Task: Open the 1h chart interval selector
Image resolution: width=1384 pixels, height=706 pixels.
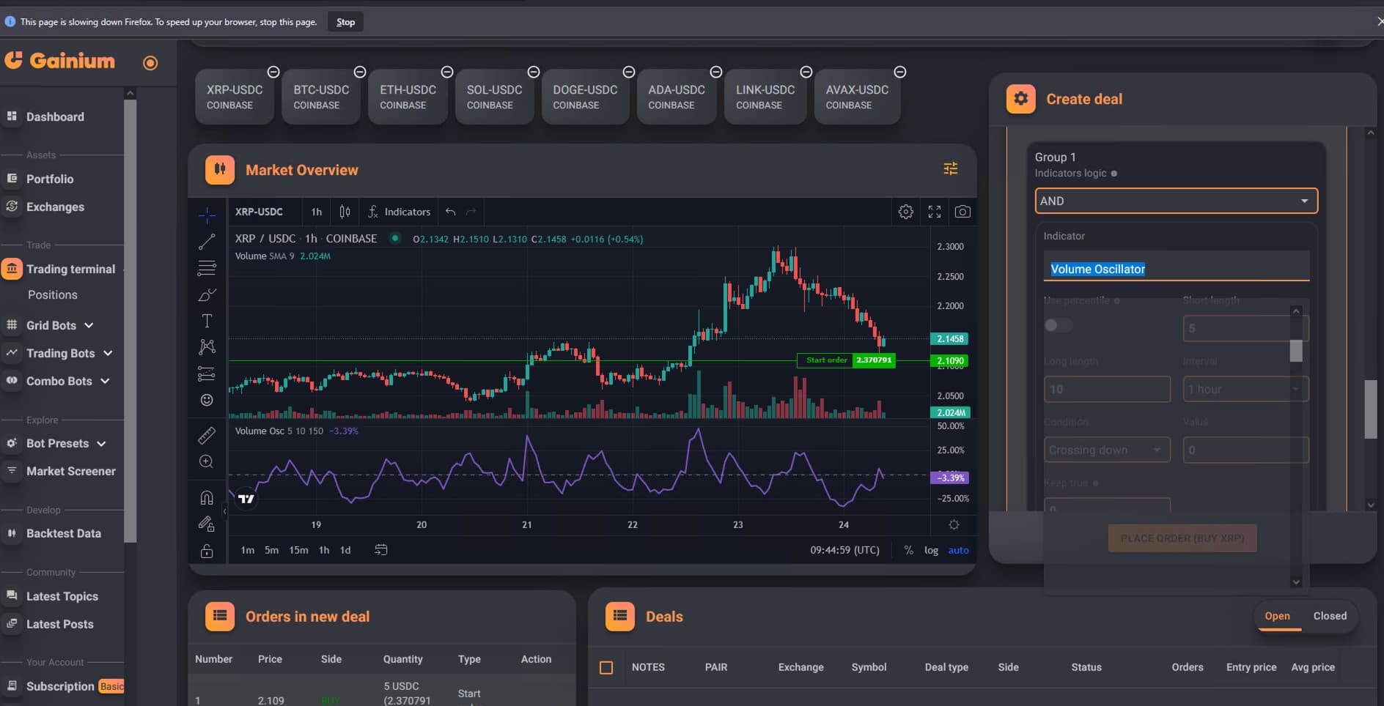Action: [317, 212]
